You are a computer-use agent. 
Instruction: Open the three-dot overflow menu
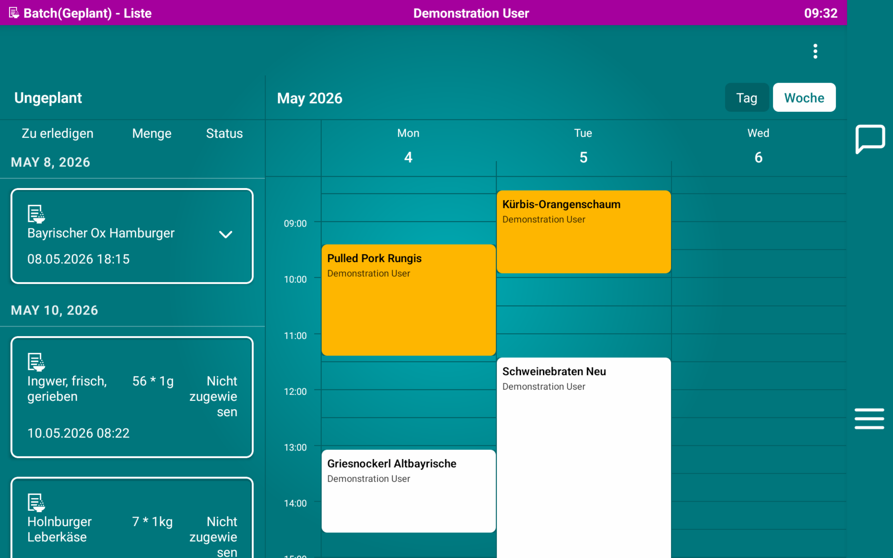815,51
